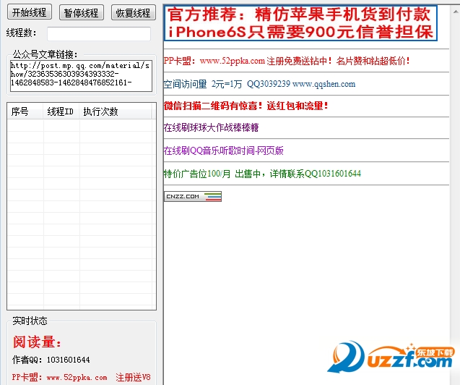Viewport: 460px width, 385px height.
Task: Open the 在线刷QQ音乐听歌时间 link
Action: [224, 151]
